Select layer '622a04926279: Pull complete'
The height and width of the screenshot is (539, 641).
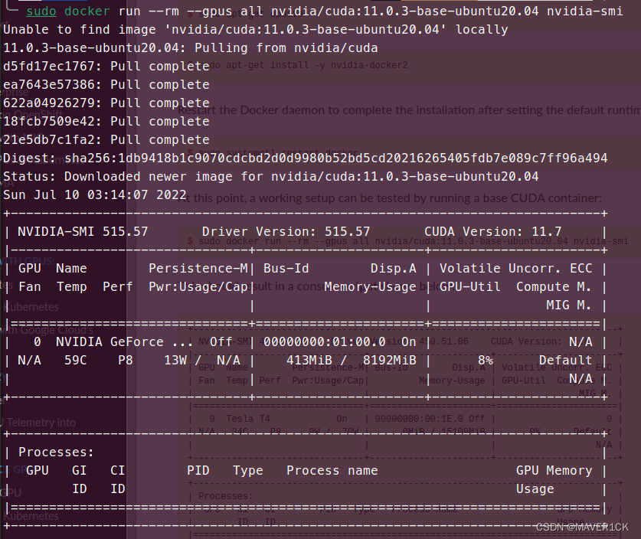point(106,103)
